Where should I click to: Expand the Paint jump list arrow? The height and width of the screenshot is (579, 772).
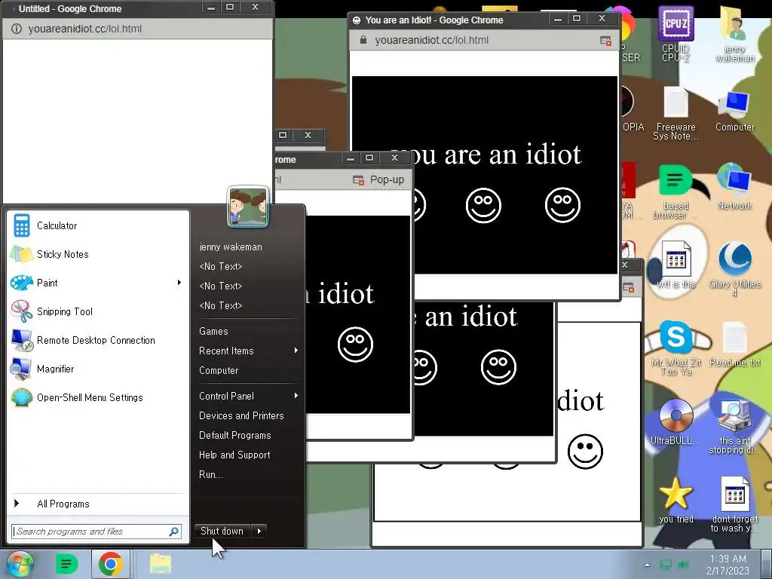pos(179,283)
